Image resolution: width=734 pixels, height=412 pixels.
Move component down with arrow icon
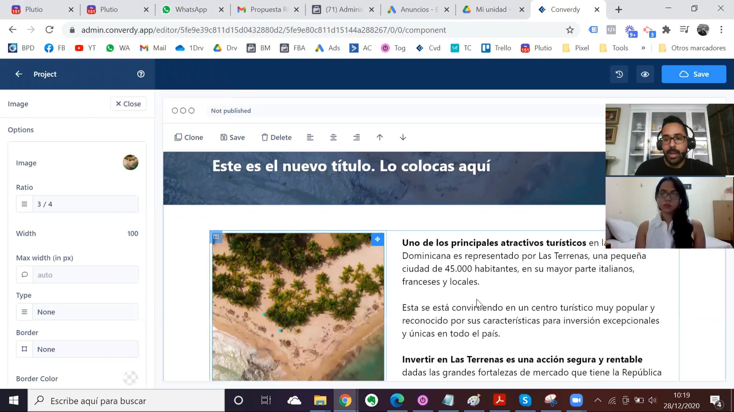403,137
